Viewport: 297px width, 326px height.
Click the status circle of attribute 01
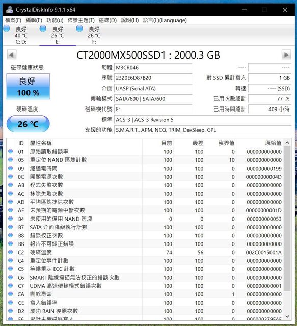click(10, 151)
